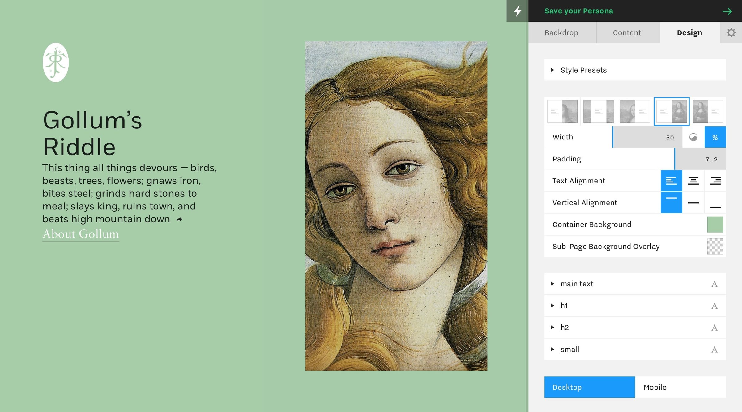
Task: Open the Sub-Page Background Overlay swatch
Action: pyautogui.click(x=715, y=247)
